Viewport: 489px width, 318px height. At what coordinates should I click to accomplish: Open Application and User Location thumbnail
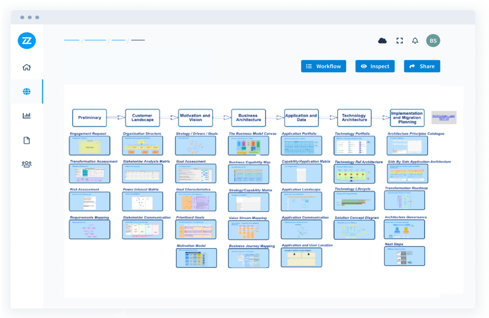(302, 257)
